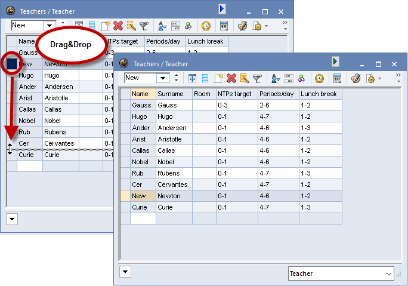Create a new teacher in front window toolbar
The image size is (408, 286).
[x=218, y=78]
